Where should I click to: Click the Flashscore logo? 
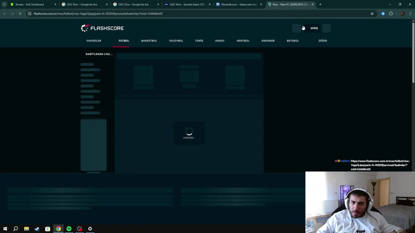[x=102, y=28]
